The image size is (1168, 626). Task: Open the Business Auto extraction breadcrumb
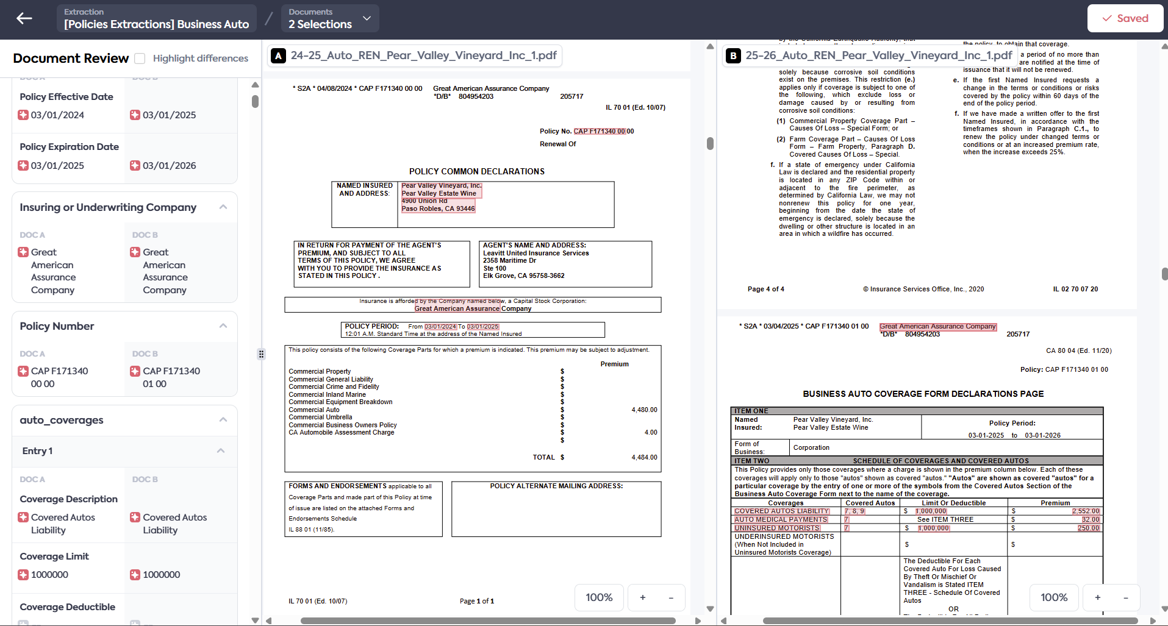[156, 18]
